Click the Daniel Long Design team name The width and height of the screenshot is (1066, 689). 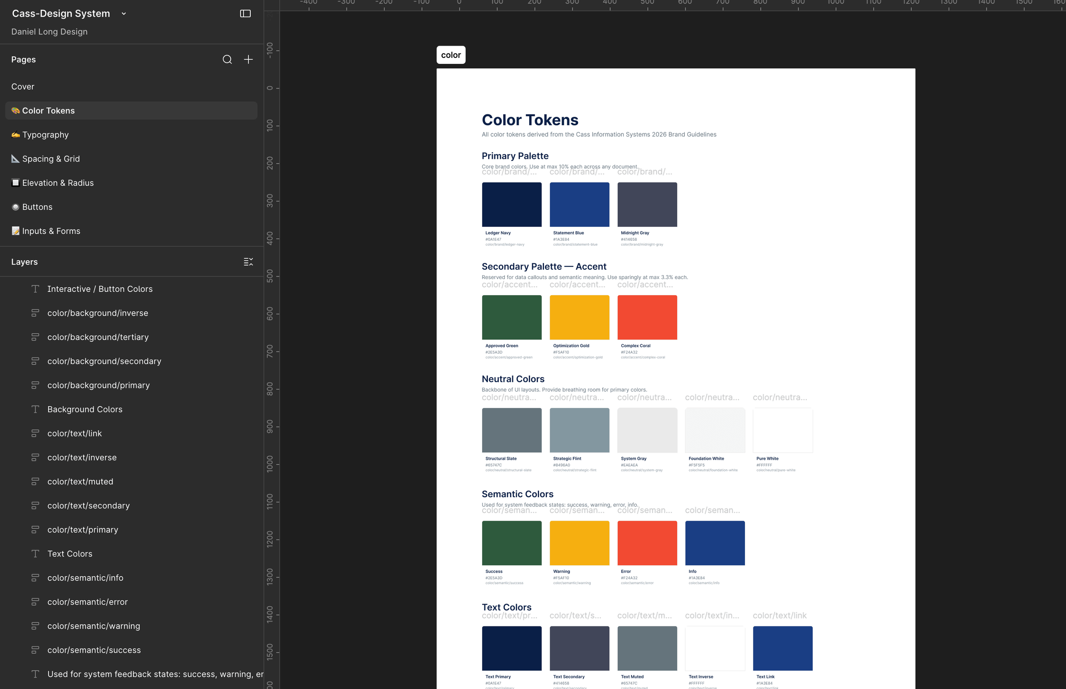pyautogui.click(x=49, y=32)
